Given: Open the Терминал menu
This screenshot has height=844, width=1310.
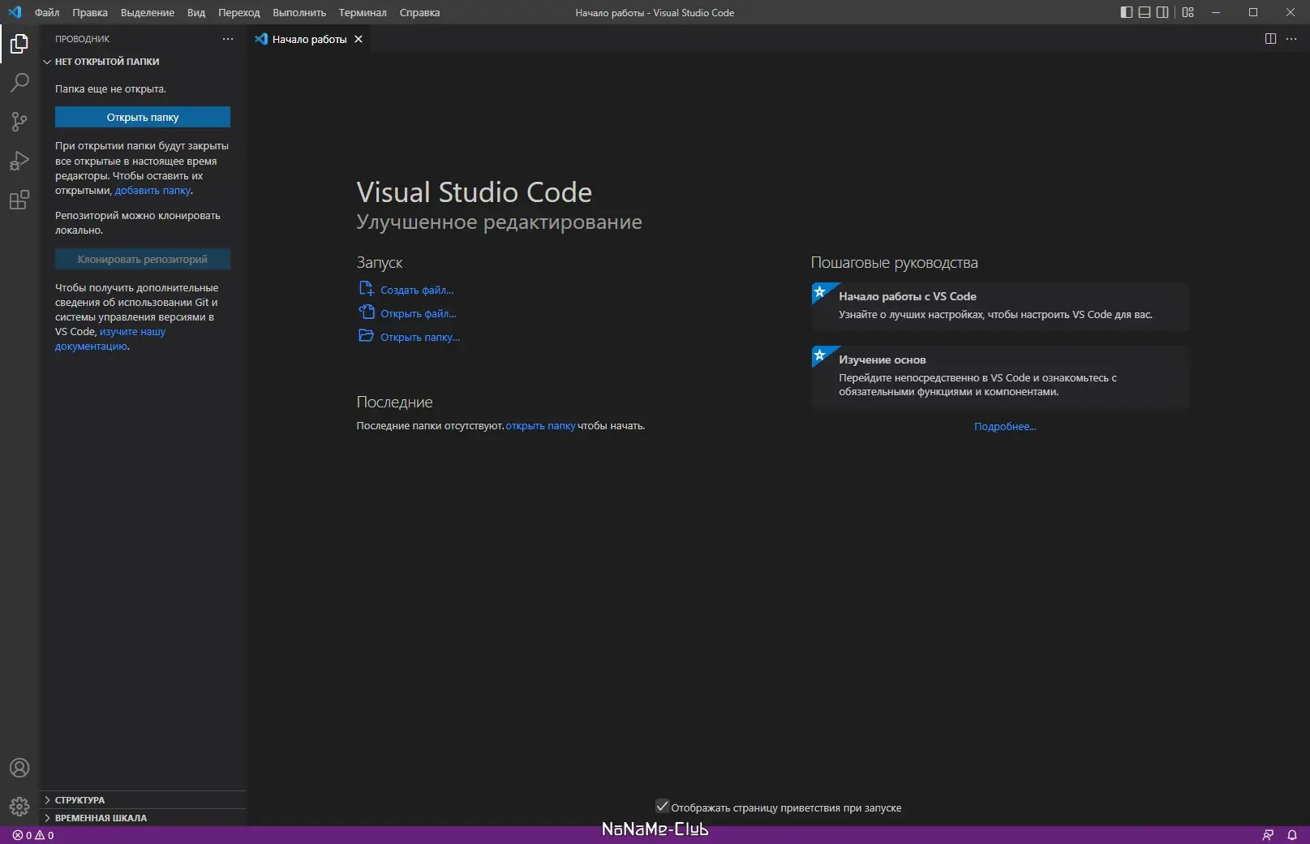Looking at the screenshot, I should click(362, 12).
